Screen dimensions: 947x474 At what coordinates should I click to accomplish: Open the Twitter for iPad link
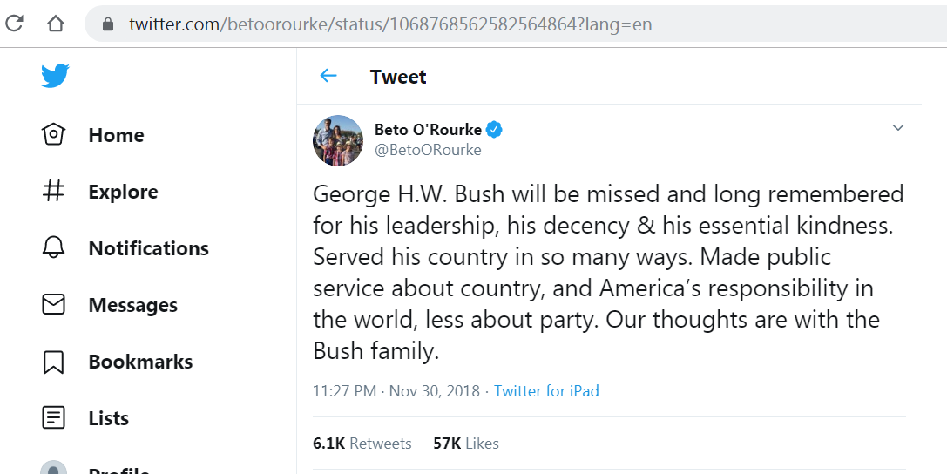point(546,391)
